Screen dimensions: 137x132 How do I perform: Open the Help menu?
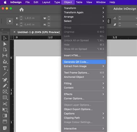[112, 2]
